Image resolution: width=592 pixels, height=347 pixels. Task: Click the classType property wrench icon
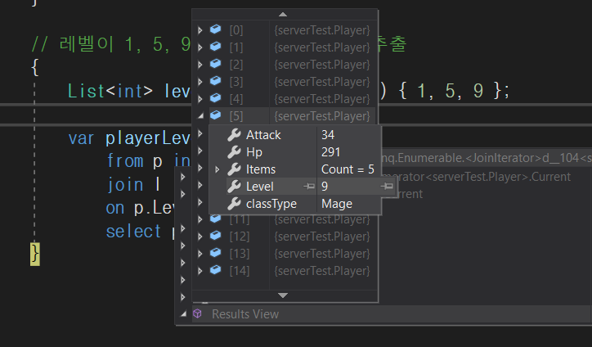point(233,204)
